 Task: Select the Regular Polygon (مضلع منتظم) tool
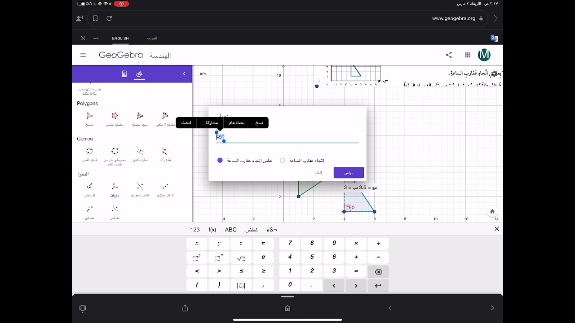pyautogui.click(x=115, y=118)
